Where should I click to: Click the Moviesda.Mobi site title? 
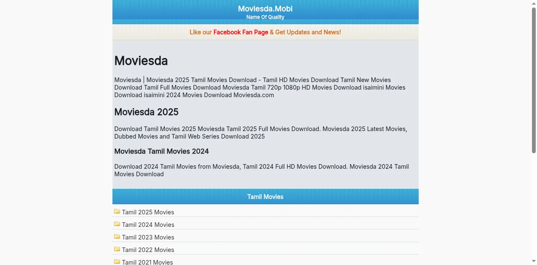coord(265,9)
